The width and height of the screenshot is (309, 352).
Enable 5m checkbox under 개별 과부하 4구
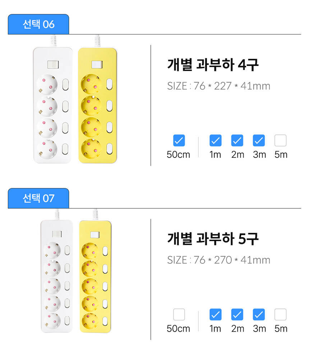click(280, 141)
